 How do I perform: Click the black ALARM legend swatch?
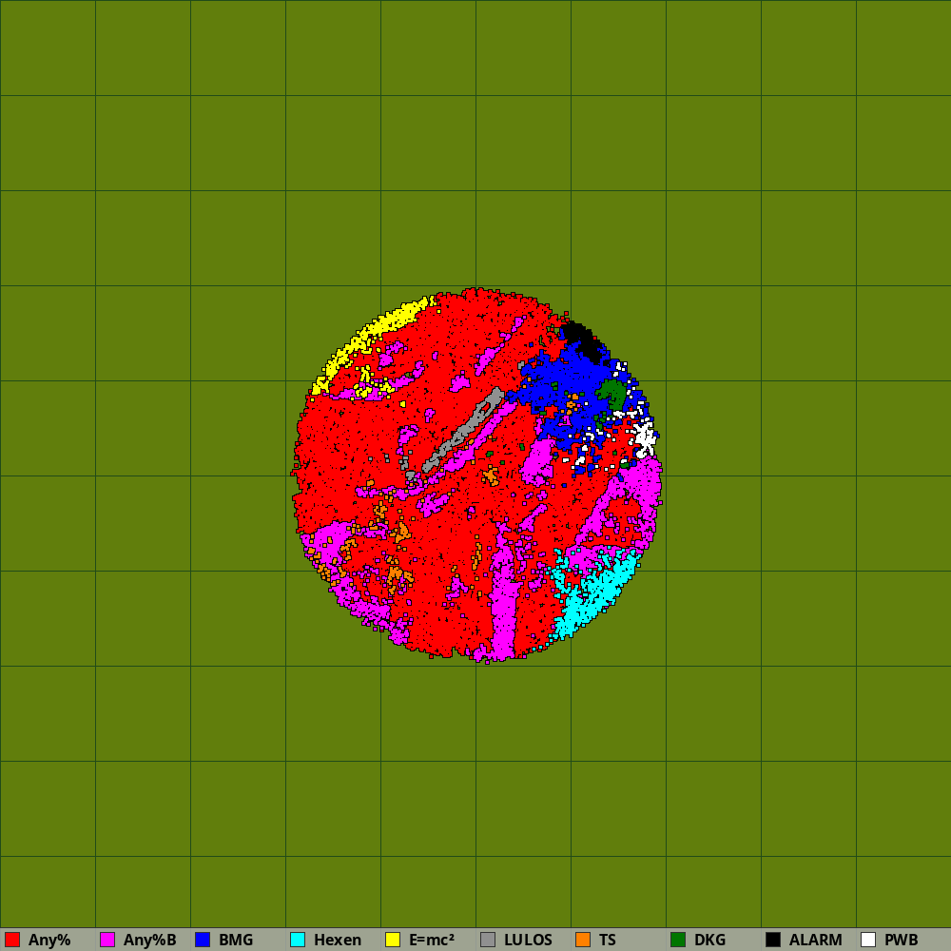pyautogui.click(x=773, y=940)
